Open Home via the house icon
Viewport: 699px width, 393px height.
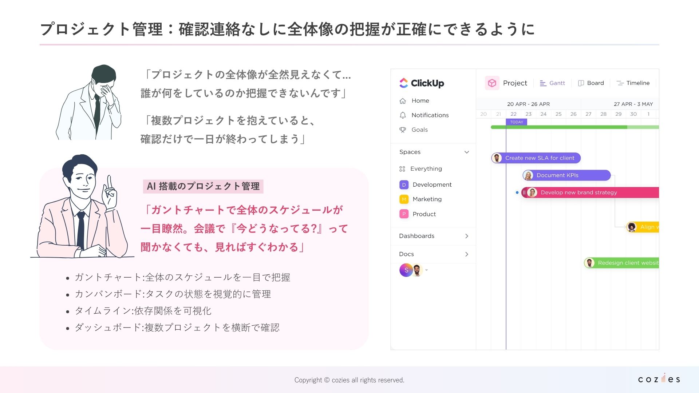click(x=403, y=101)
